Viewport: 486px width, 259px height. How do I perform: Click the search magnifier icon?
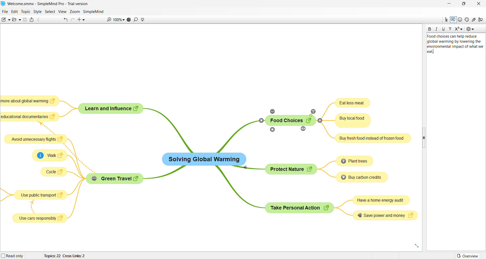pos(136,20)
